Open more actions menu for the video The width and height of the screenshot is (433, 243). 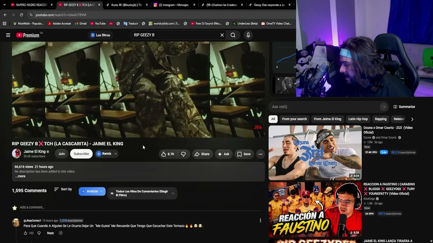click(x=260, y=154)
